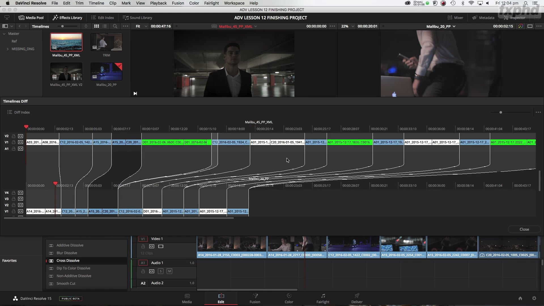Mute the Audio 1 track

[169, 271]
